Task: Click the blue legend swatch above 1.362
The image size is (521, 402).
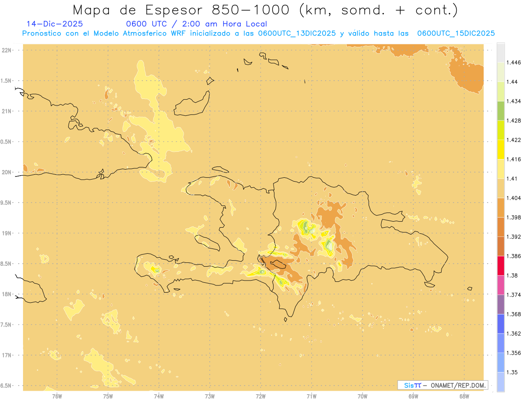Action: pos(501,324)
